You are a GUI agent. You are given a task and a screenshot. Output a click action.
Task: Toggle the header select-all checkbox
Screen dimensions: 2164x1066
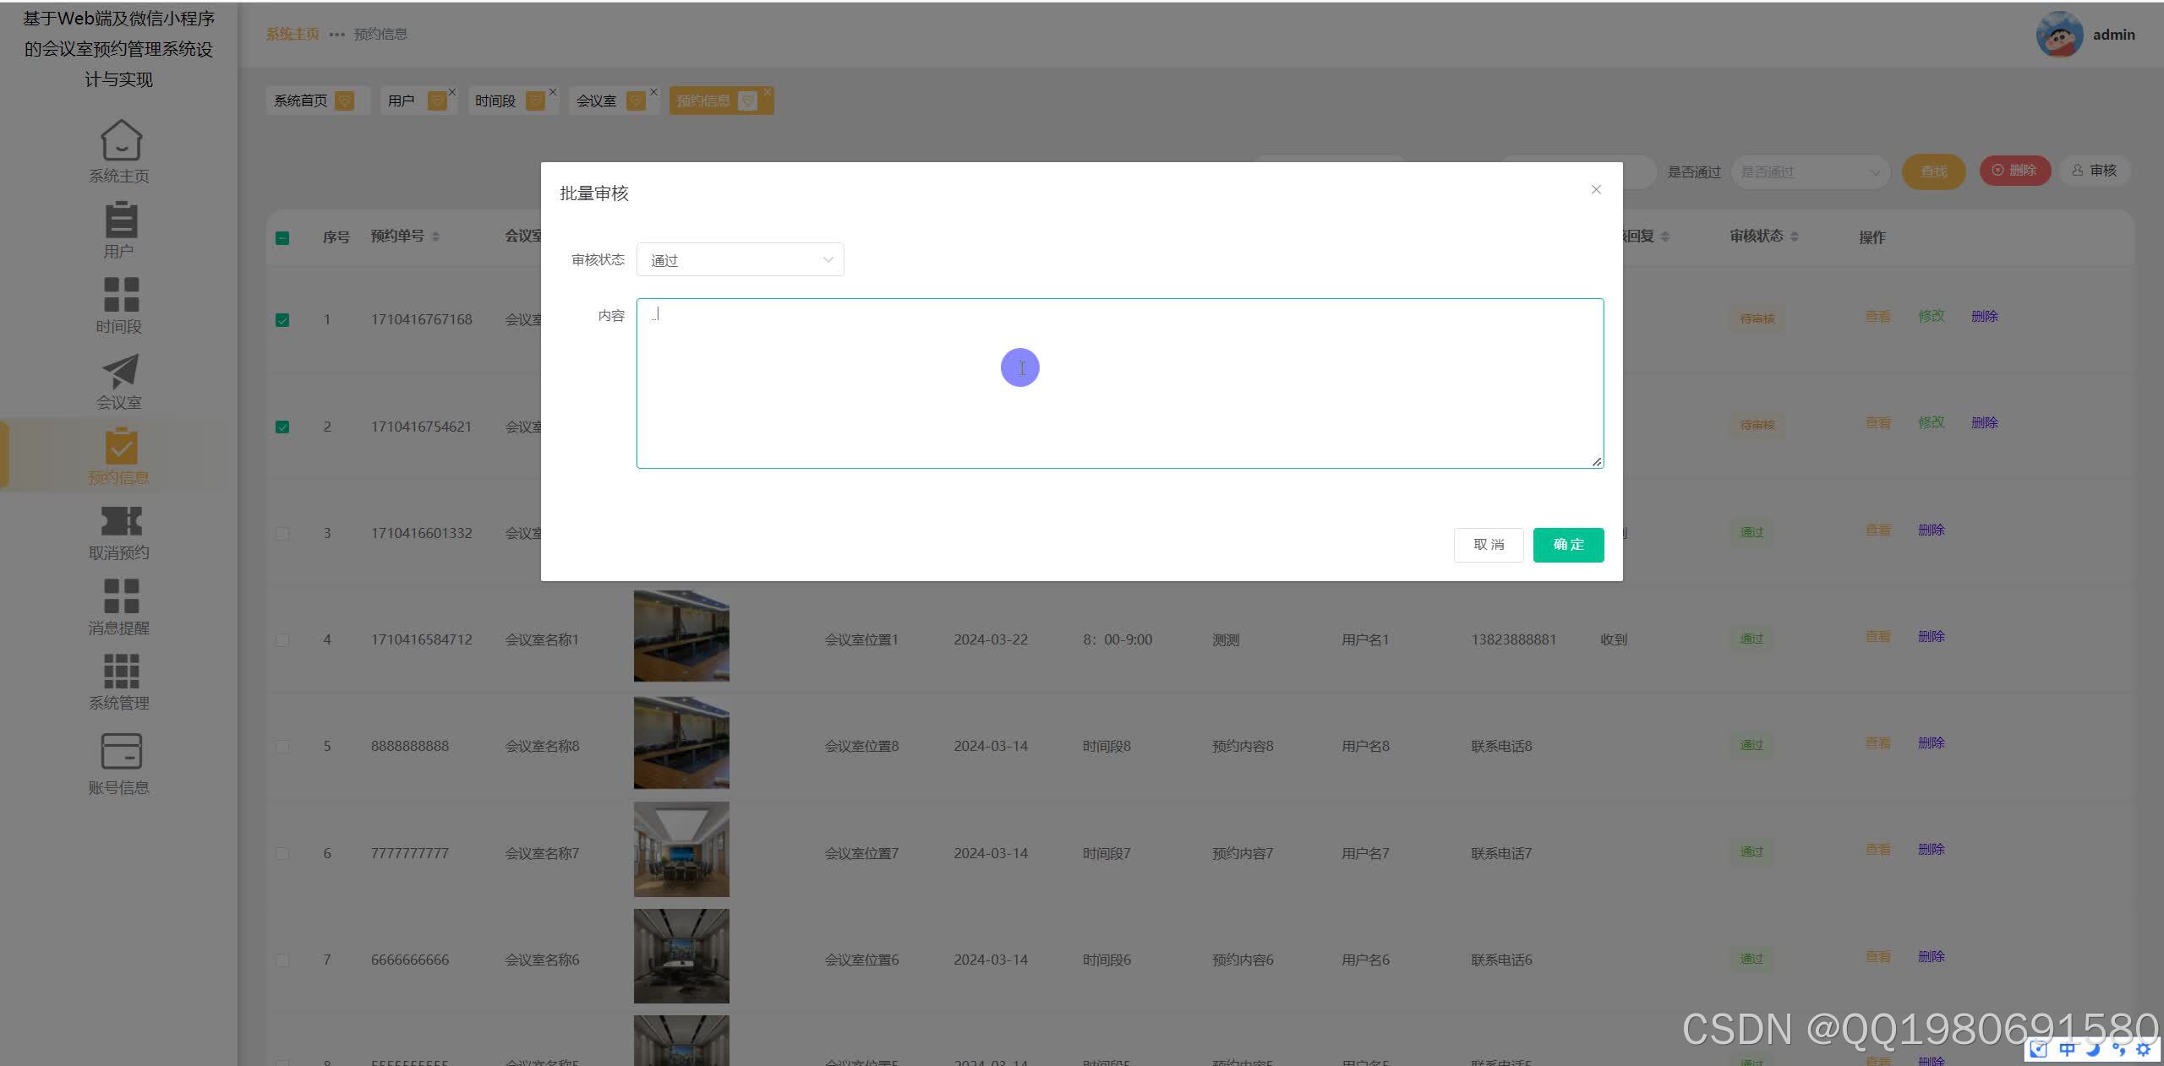point(282,238)
